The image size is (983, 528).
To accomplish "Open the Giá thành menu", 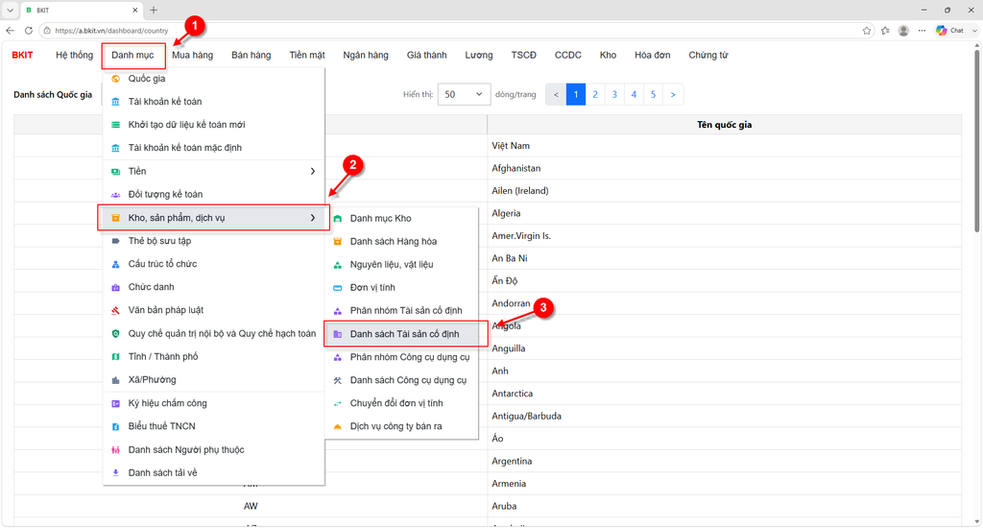I will [427, 55].
